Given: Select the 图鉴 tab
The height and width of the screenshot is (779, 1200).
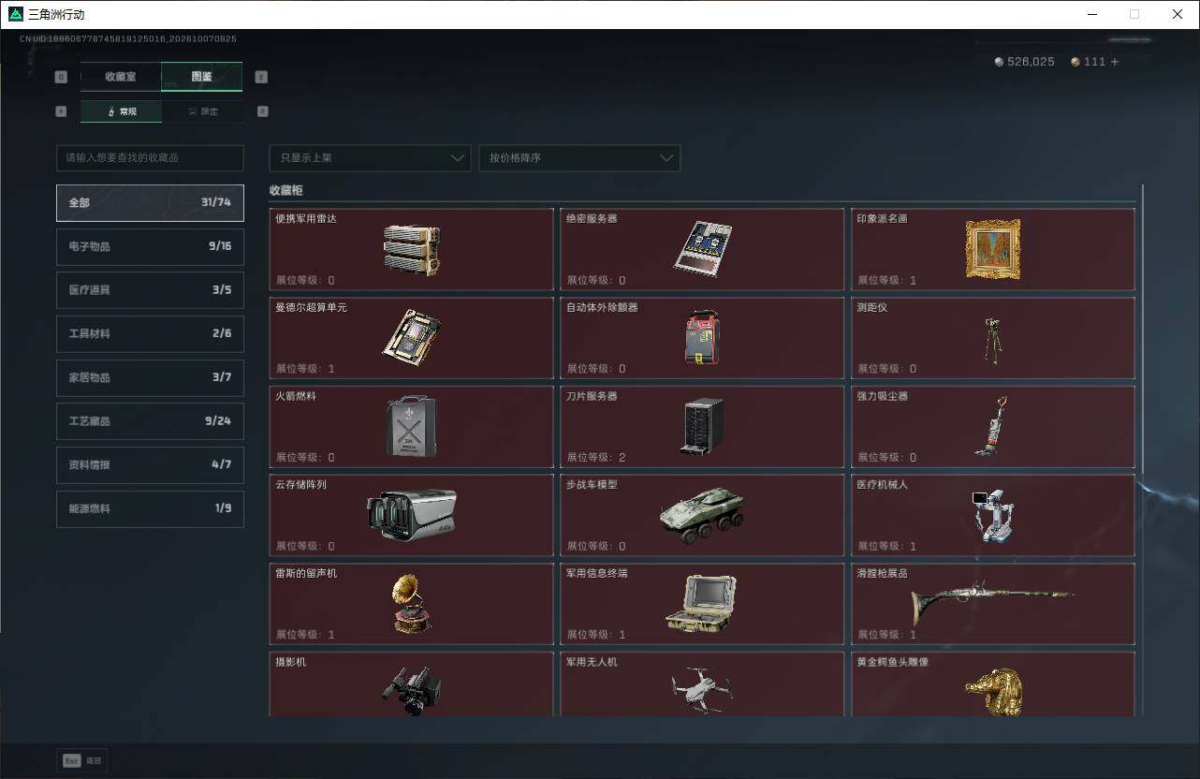Looking at the screenshot, I should 202,77.
